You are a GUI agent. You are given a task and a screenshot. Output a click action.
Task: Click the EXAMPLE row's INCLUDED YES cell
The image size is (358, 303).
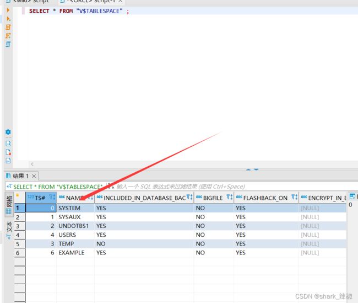(x=144, y=253)
